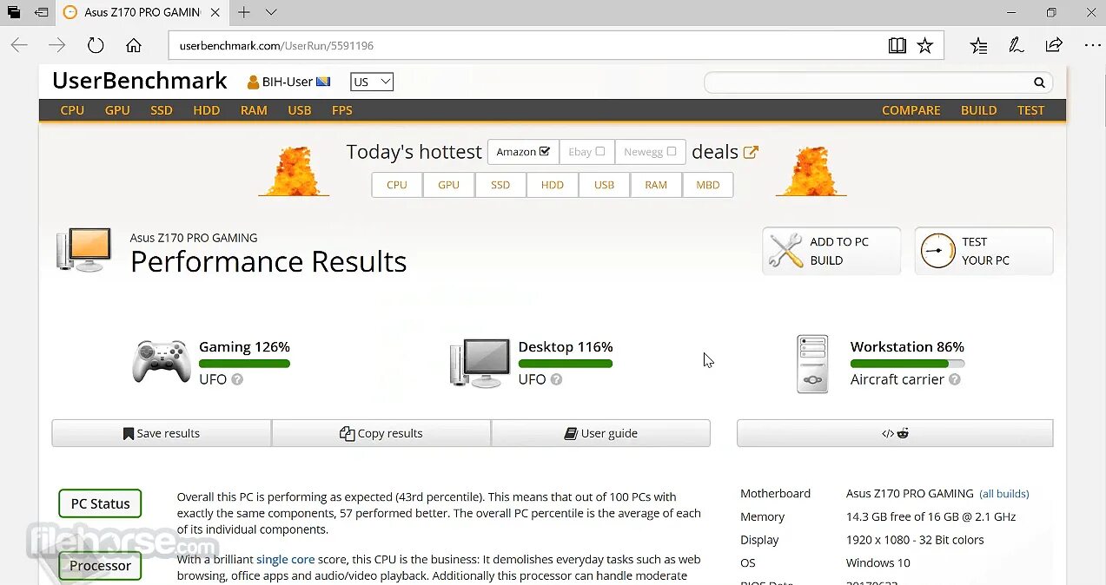
Task: Open reading view icon in address bar
Action: point(897,45)
